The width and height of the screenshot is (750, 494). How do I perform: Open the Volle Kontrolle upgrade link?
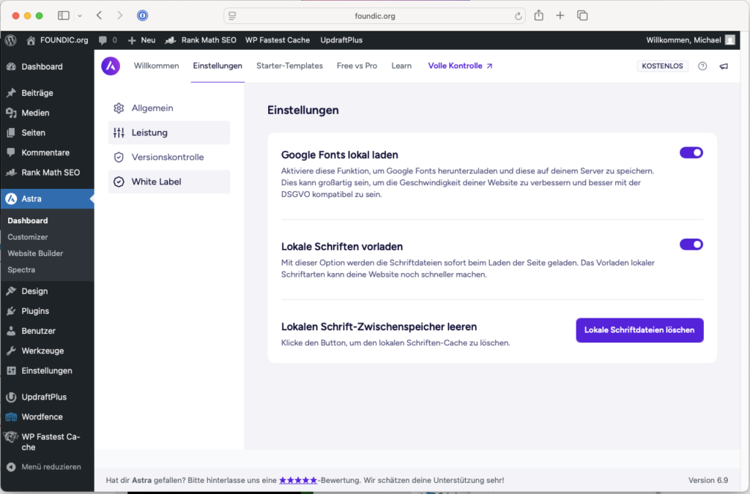pos(460,66)
